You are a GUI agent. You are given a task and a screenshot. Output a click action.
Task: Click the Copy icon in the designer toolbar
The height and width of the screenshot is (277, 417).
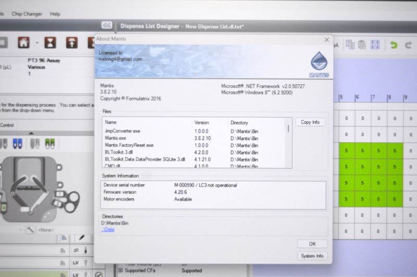(x=350, y=44)
